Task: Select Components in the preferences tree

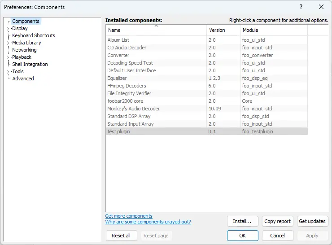Action: click(x=26, y=21)
